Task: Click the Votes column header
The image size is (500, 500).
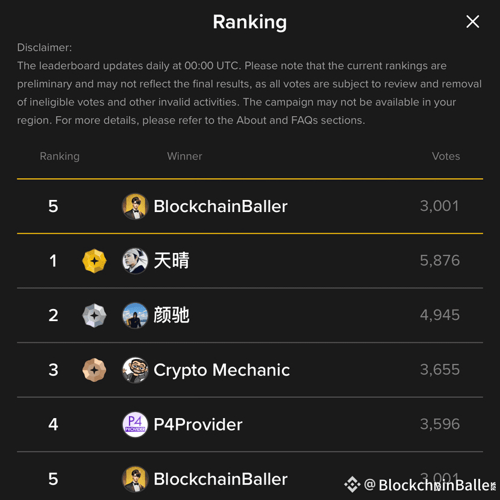Action: [446, 156]
